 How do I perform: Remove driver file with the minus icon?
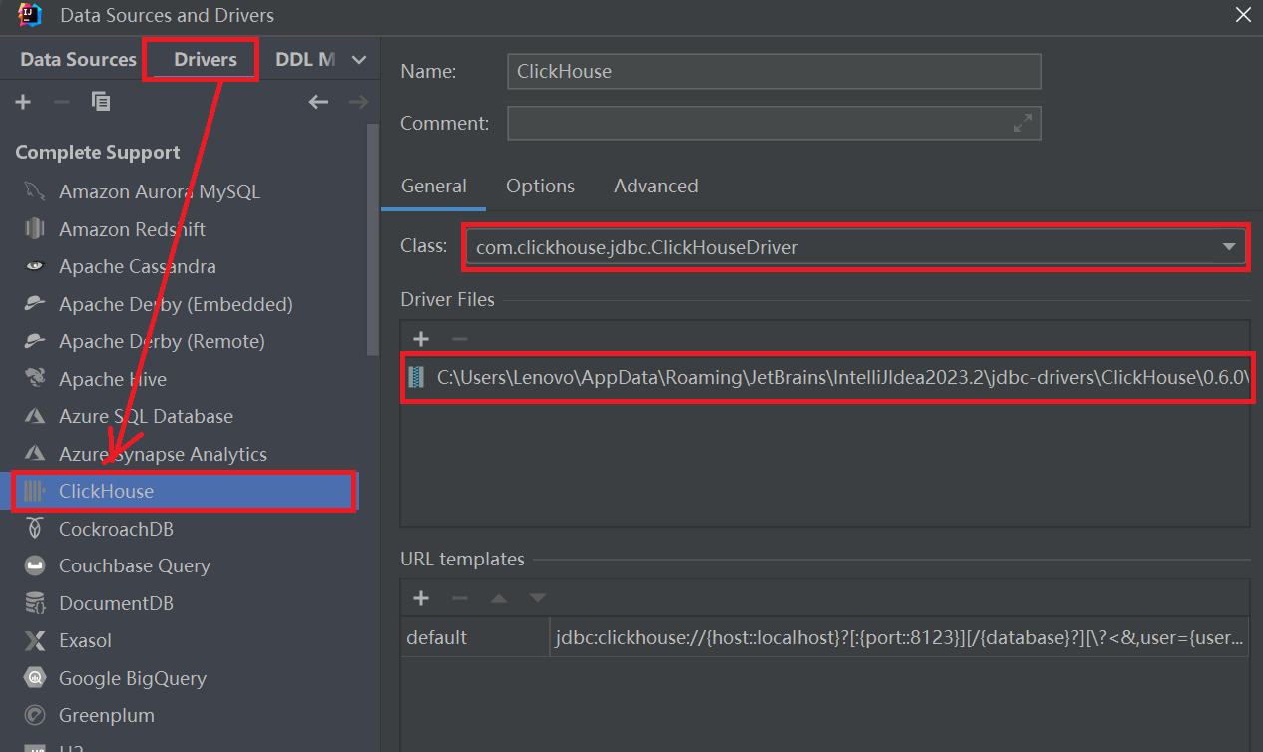(x=459, y=339)
